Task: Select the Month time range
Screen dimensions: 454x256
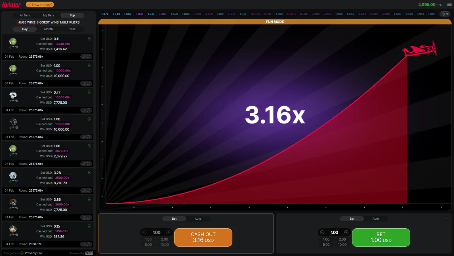Action: [x=49, y=29]
